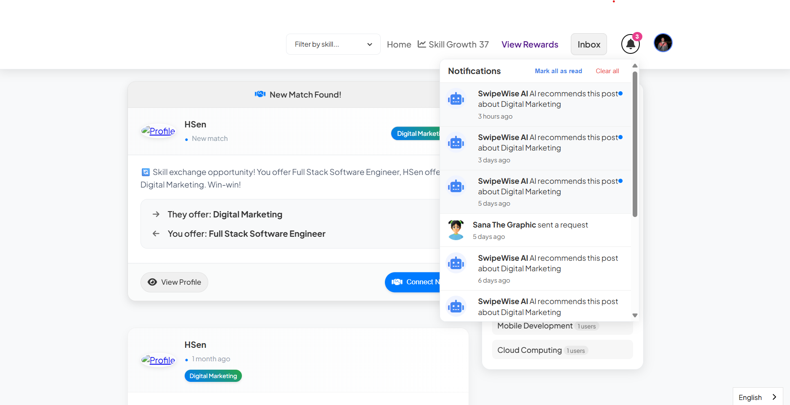790x405 pixels.
Task: Click the eye icon in View Profile
Action: coord(152,282)
